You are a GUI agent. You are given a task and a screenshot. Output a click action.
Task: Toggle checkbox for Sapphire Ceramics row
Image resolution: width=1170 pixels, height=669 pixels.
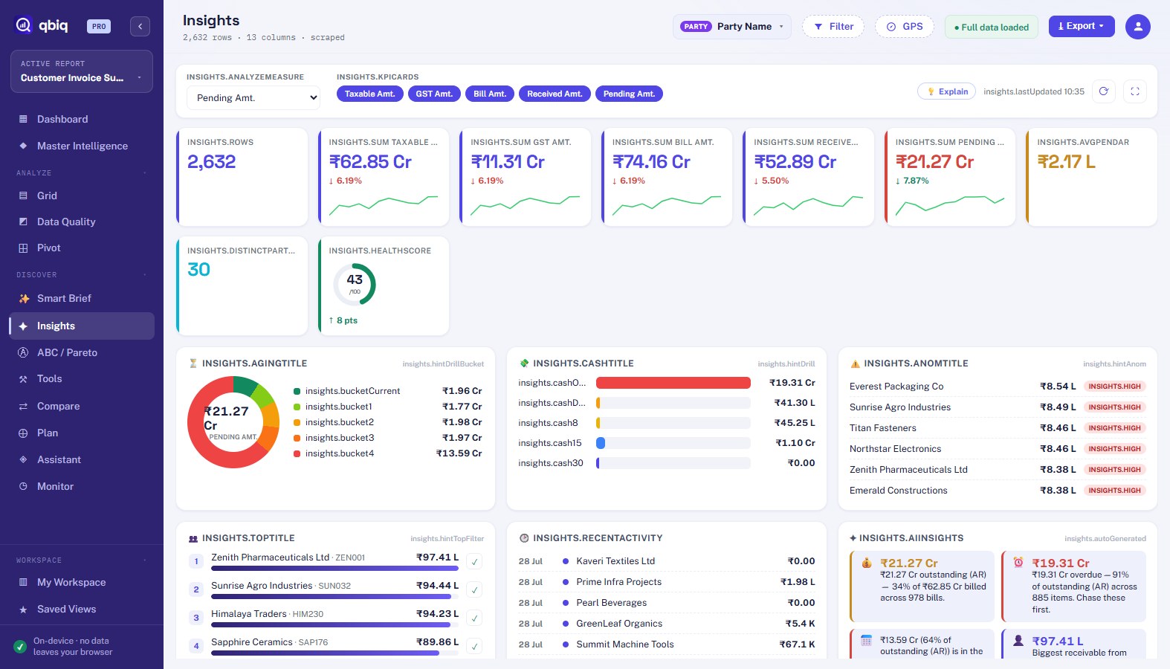pyautogui.click(x=474, y=646)
